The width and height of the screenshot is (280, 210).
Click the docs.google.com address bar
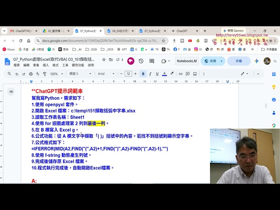point(100,41)
